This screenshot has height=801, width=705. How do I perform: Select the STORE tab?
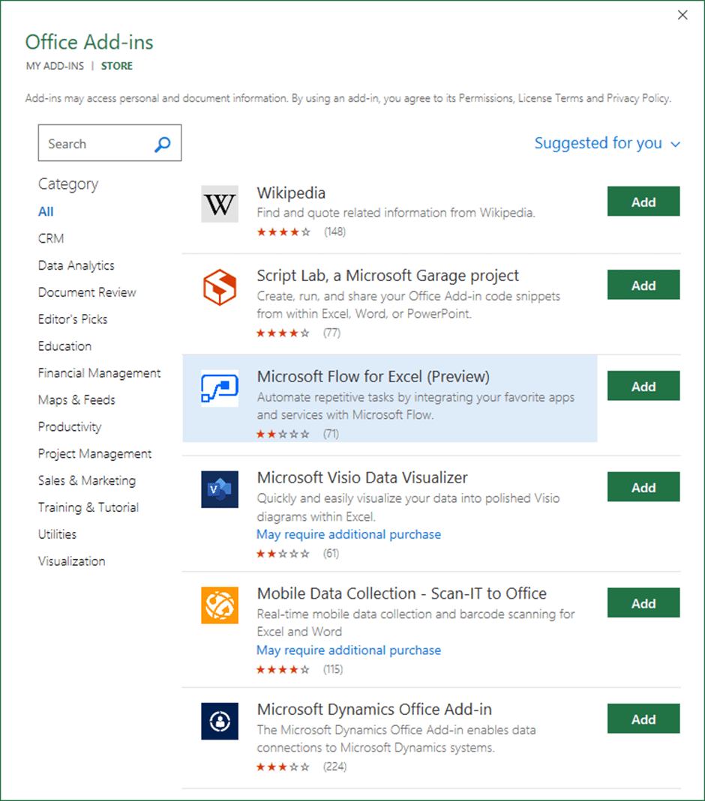(x=116, y=66)
